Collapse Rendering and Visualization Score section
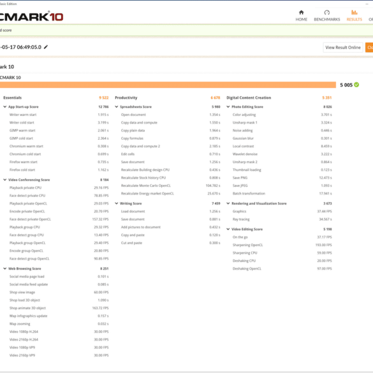 pos(228,203)
